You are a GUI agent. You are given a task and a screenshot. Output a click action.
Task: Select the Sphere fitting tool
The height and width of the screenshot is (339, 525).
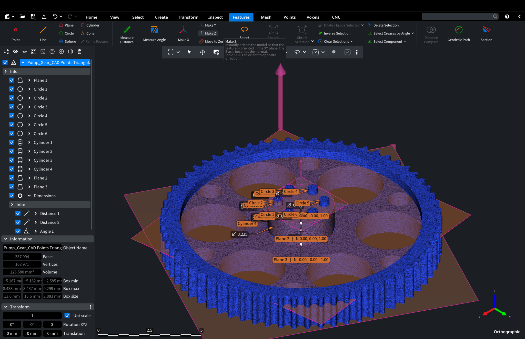[x=67, y=41]
